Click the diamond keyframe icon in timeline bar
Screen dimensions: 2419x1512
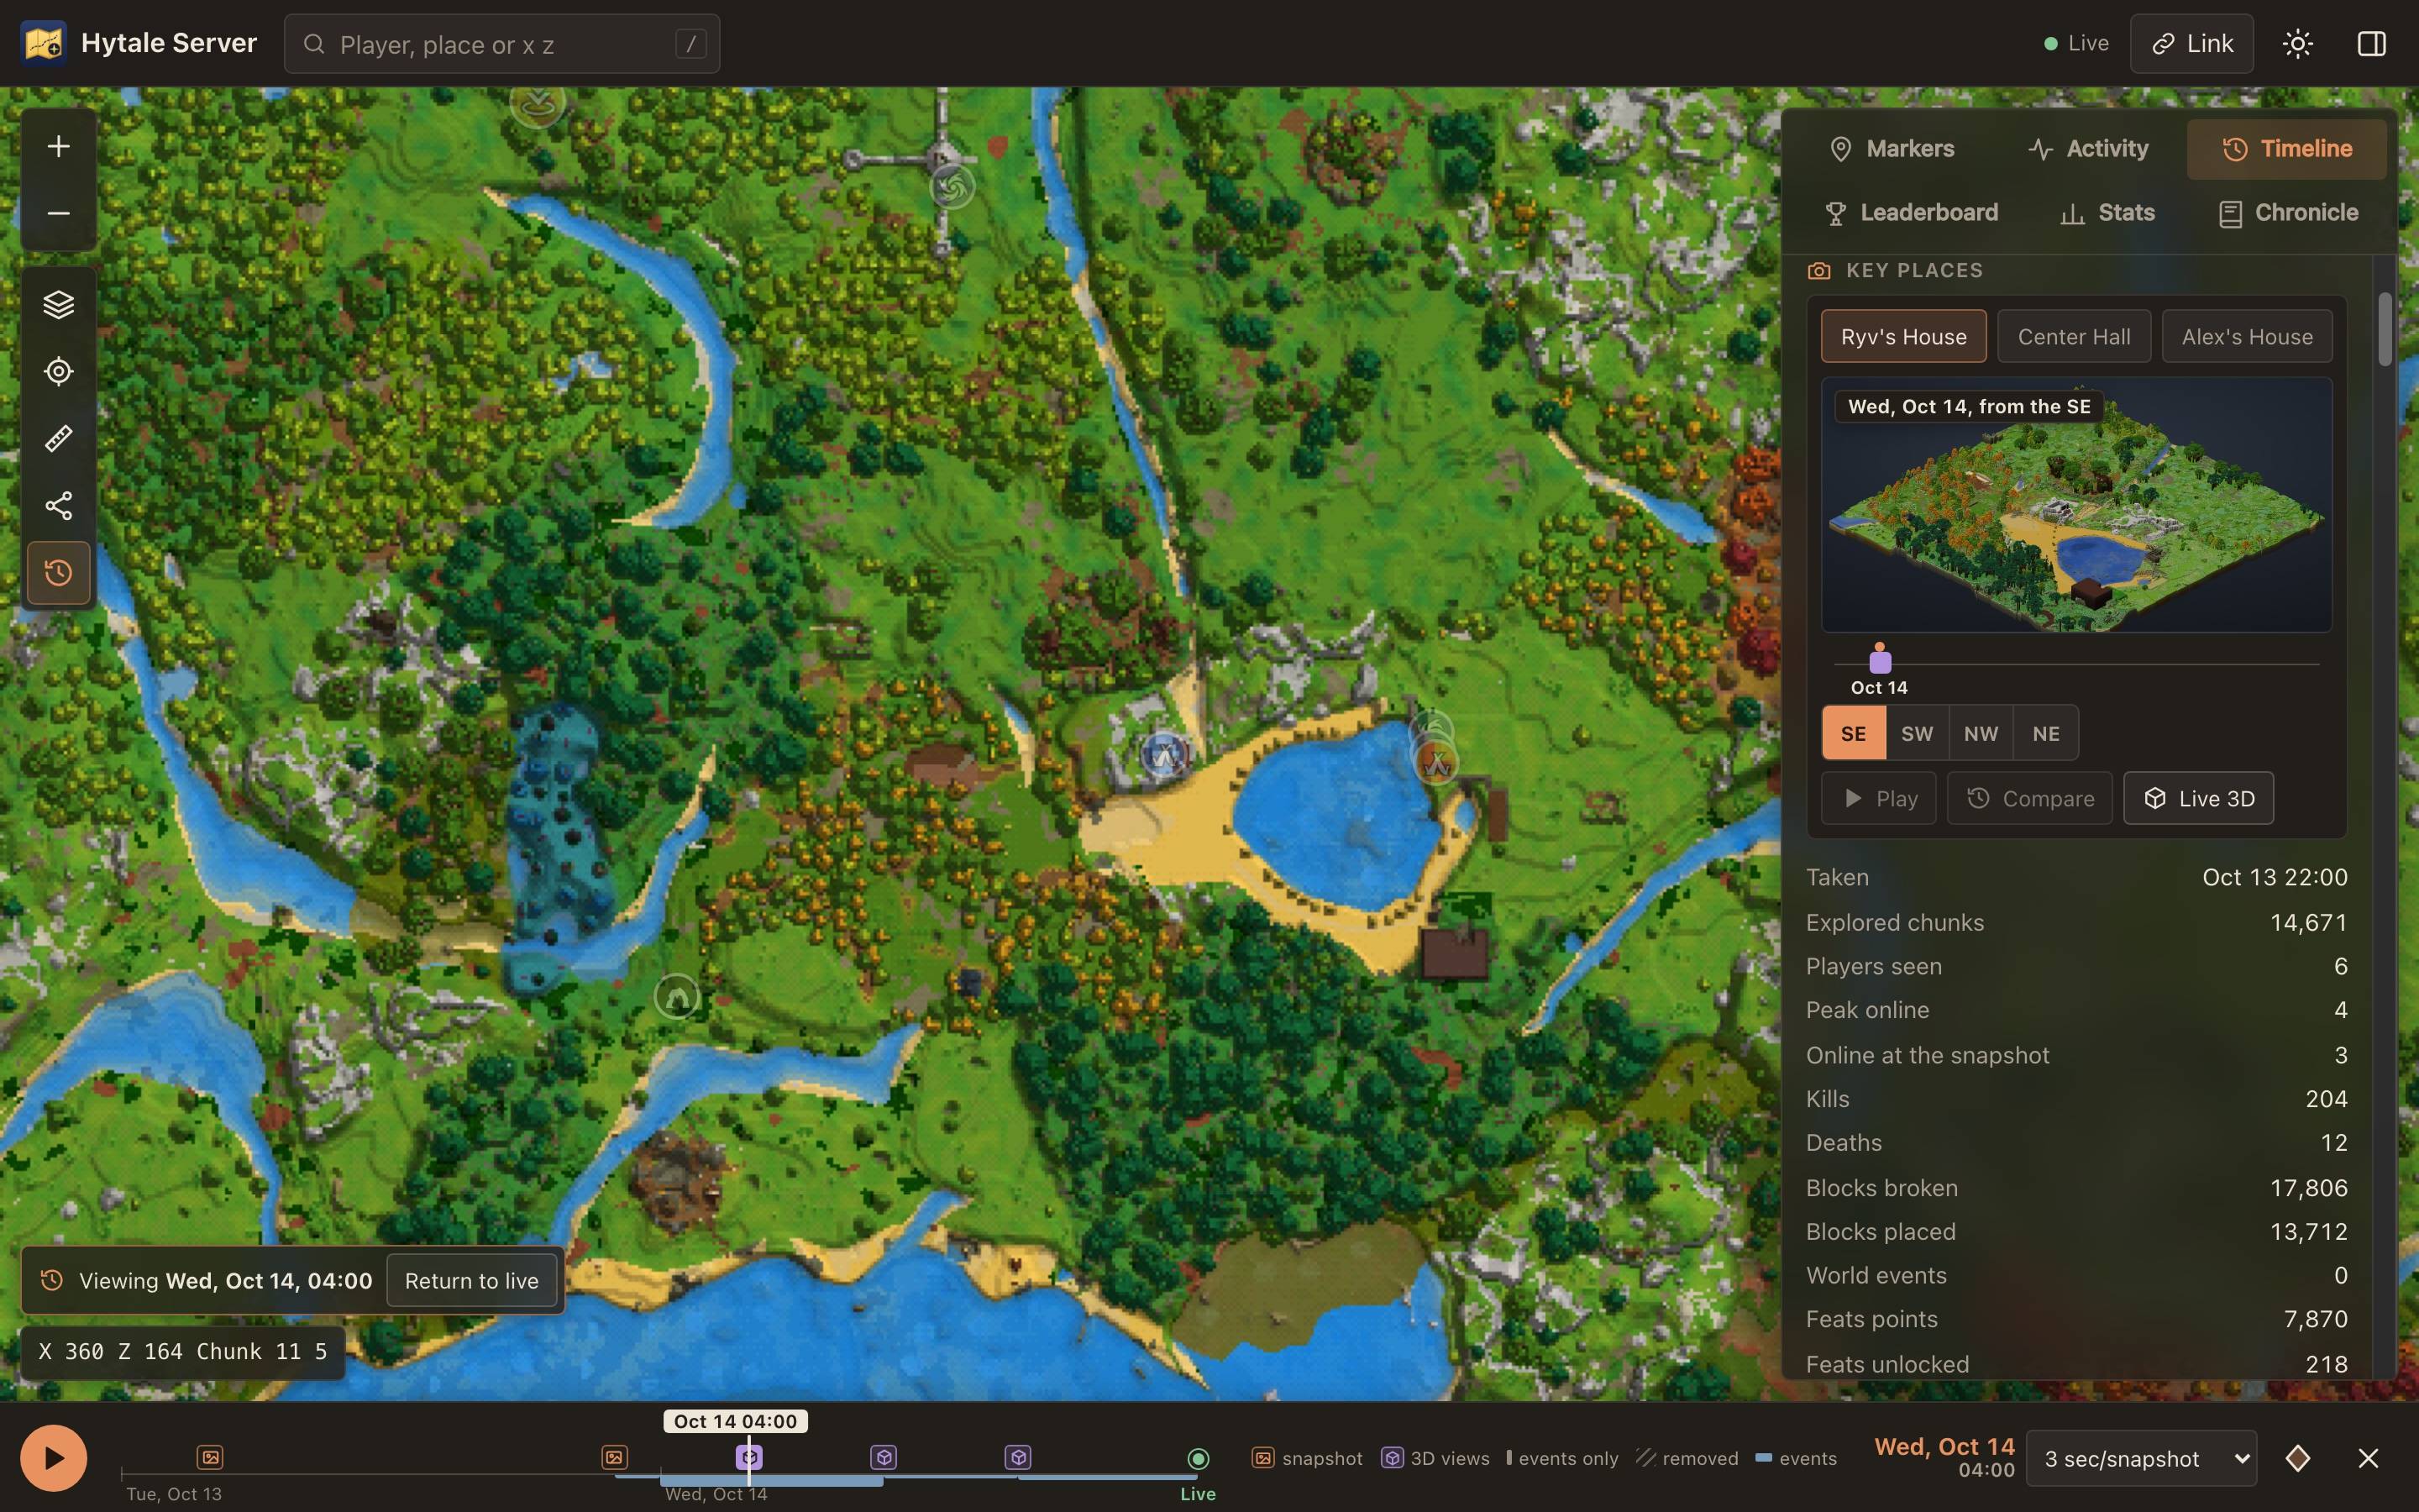pyautogui.click(x=2297, y=1458)
